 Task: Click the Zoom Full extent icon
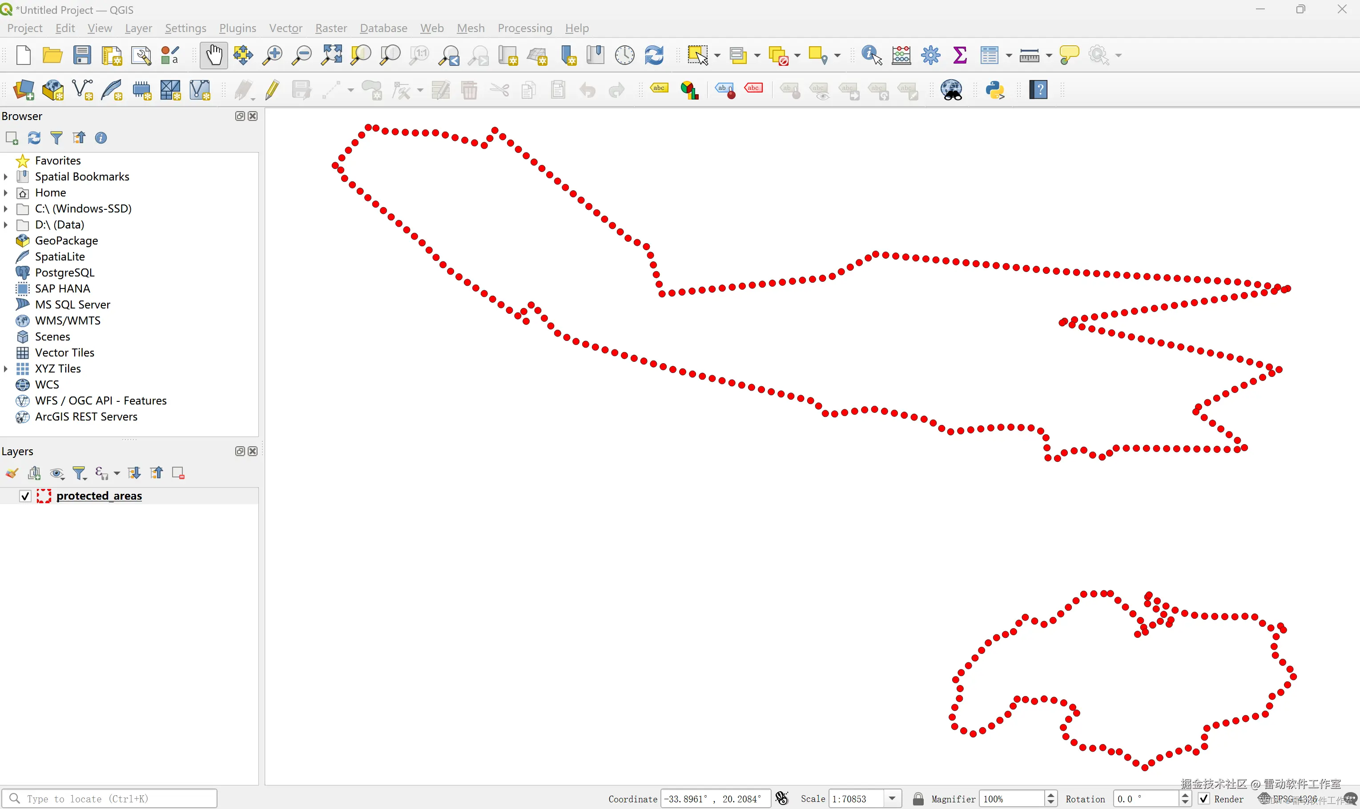(x=331, y=55)
